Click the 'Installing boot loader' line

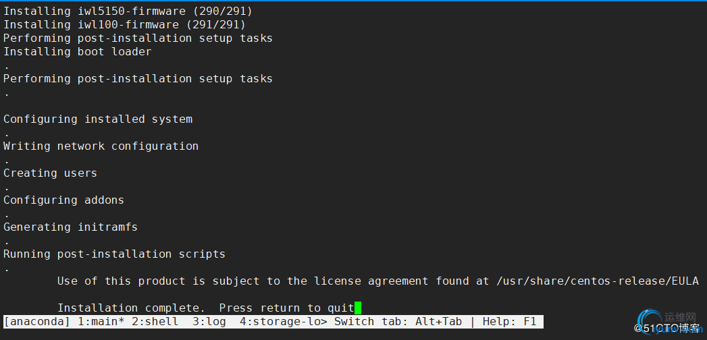tap(78, 52)
